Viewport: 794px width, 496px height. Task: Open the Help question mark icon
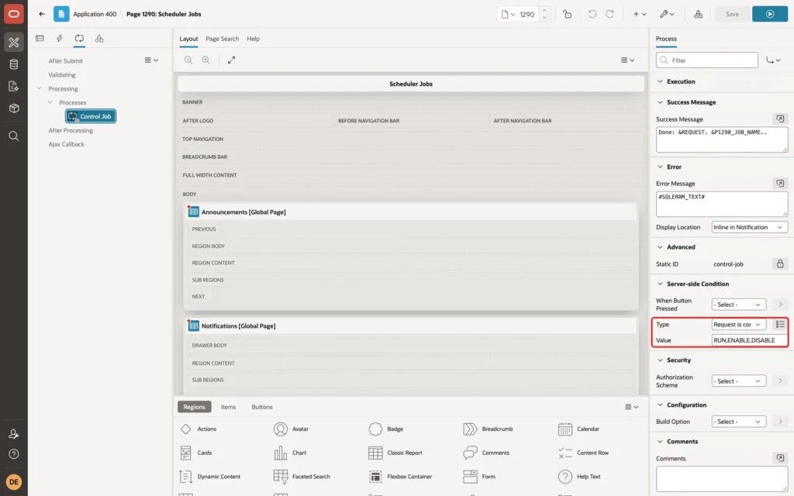(x=14, y=454)
